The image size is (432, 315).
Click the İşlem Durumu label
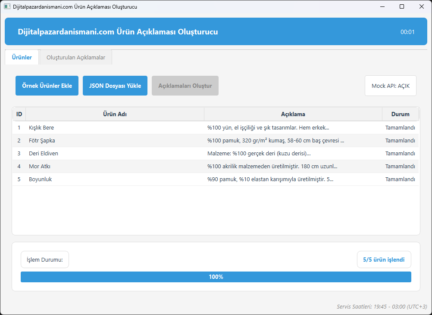(45, 259)
